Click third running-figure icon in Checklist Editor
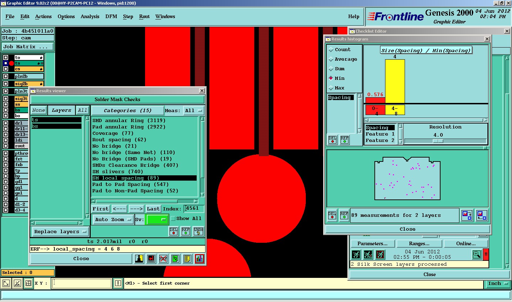 pos(380,254)
